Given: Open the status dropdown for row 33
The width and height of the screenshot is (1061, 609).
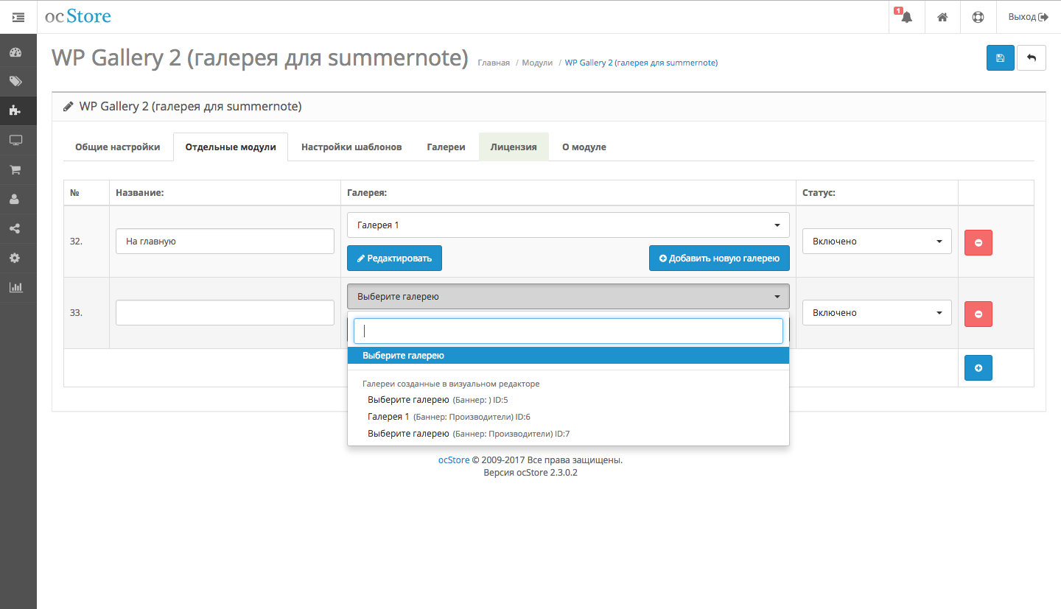Looking at the screenshot, I should [876, 313].
